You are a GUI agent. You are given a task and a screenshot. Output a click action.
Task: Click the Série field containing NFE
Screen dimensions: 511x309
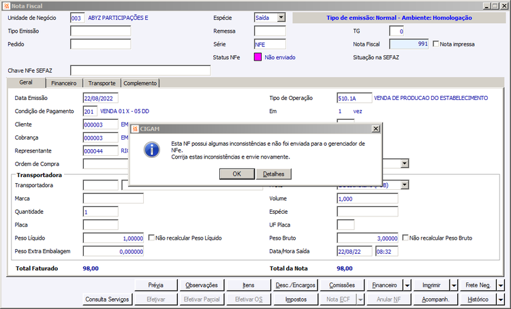tap(270, 44)
